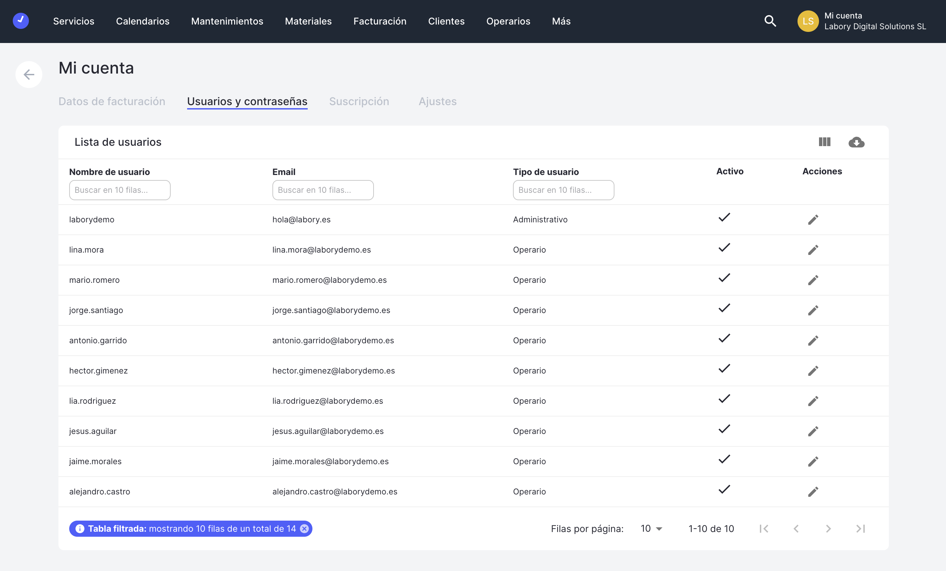Click the Labory logo home icon

click(x=21, y=21)
